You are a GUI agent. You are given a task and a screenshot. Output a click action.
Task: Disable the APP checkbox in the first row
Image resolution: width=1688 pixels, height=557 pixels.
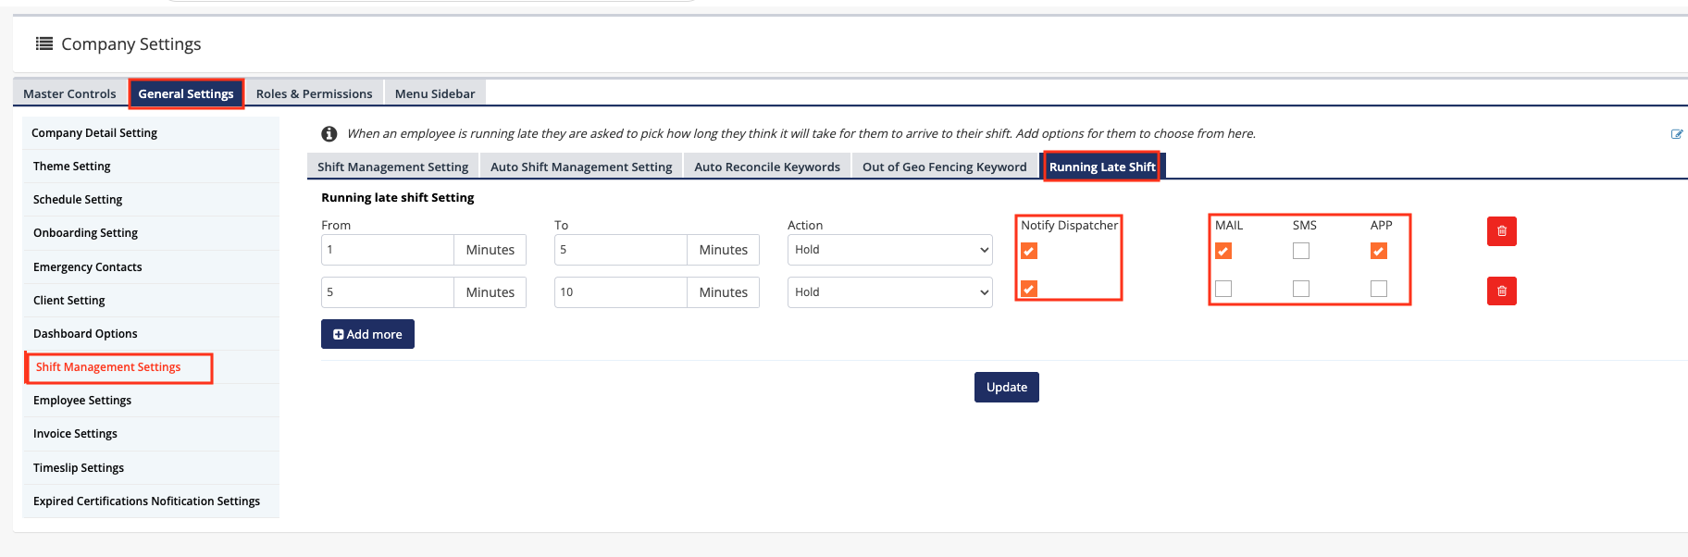(1379, 251)
